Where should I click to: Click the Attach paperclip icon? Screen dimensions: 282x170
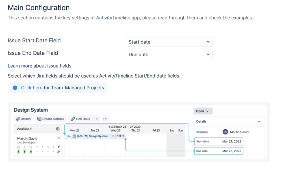click(x=18, y=119)
